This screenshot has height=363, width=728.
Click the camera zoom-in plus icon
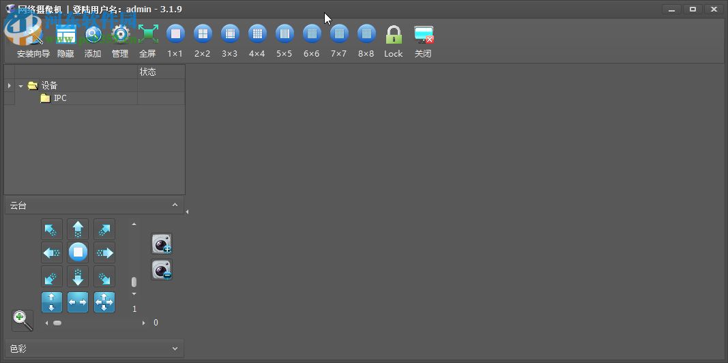(162, 244)
